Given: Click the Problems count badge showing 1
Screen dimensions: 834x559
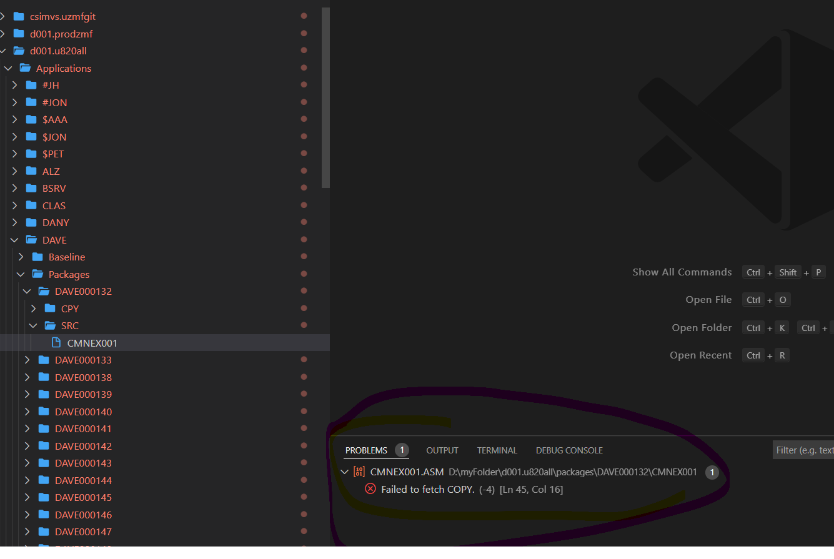Looking at the screenshot, I should 402,449.
